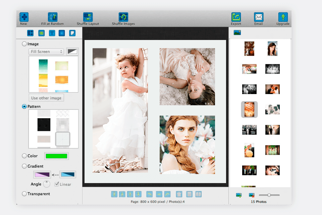Click the thumbnail size slider
This screenshot has height=215, width=322.
coord(269,195)
